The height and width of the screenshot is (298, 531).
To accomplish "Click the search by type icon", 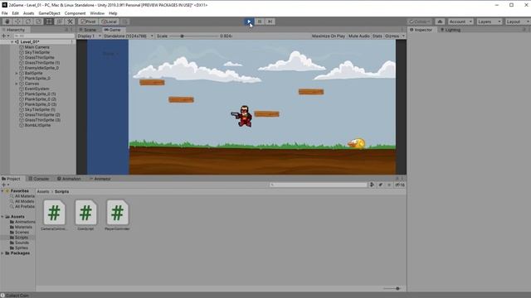I will click(372, 185).
